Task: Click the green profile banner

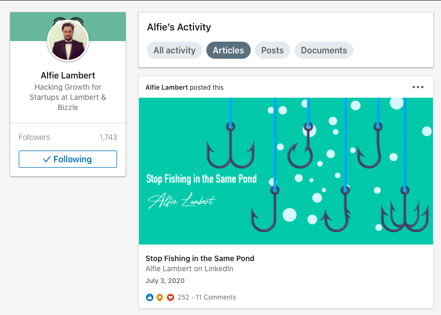Action: [x=107, y=27]
